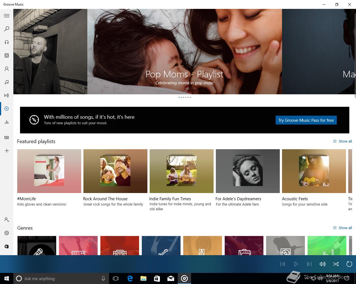The width and height of the screenshot is (356, 284).
Task: Launch Microsoft Edge from the taskbar
Action: [x=130, y=278]
